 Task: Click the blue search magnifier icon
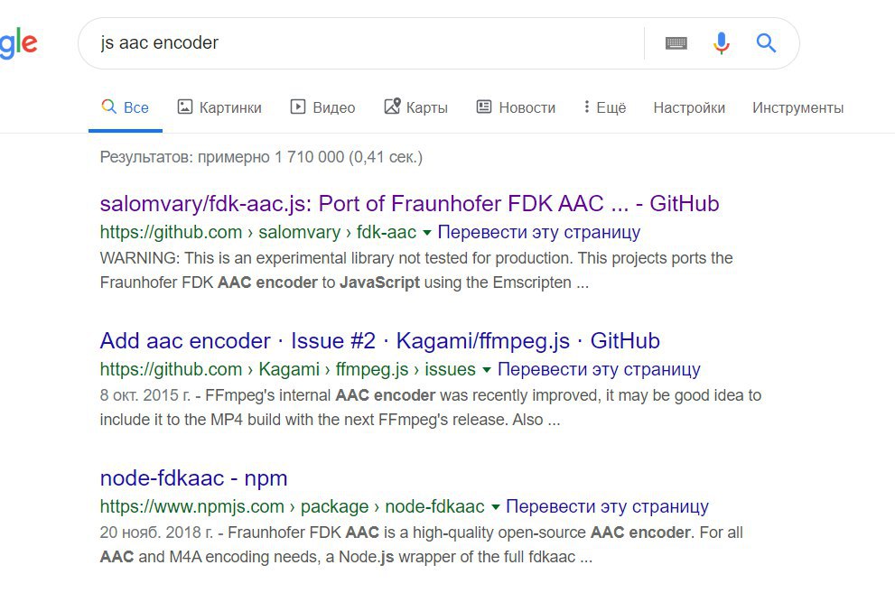[766, 42]
